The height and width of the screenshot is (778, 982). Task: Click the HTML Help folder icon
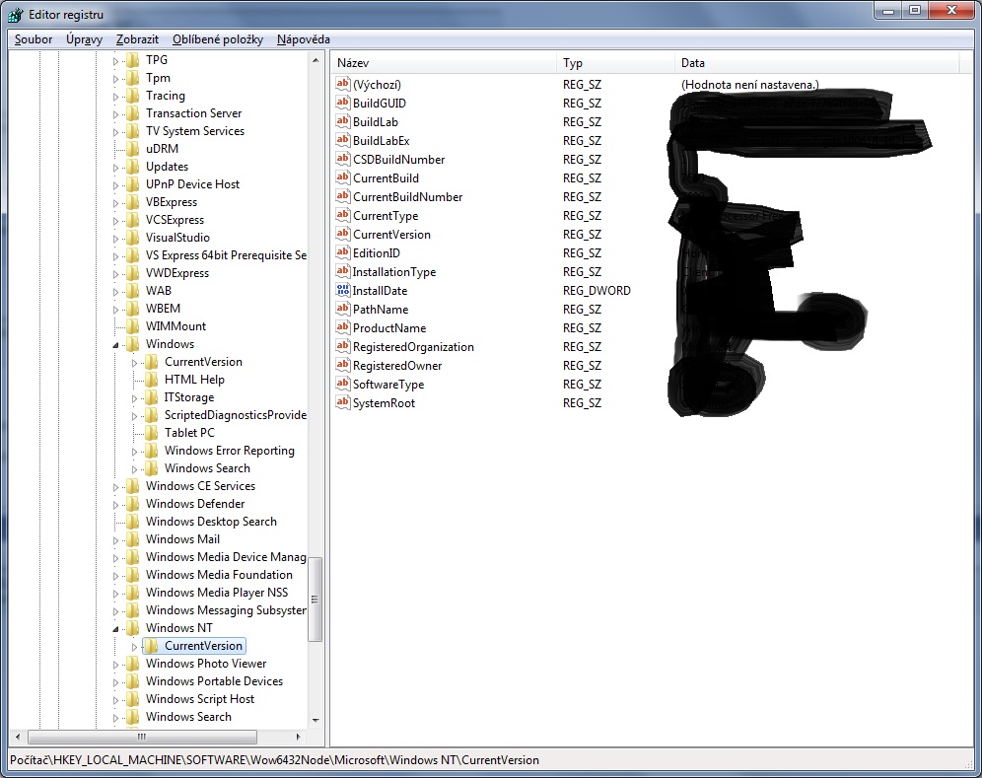[151, 380]
